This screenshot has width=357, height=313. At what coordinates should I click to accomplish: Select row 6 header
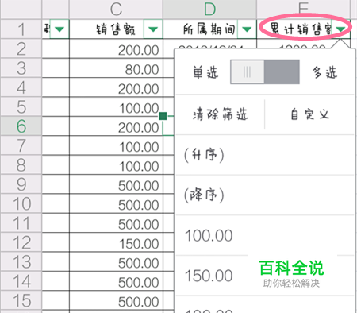click(x=21, y=126)
